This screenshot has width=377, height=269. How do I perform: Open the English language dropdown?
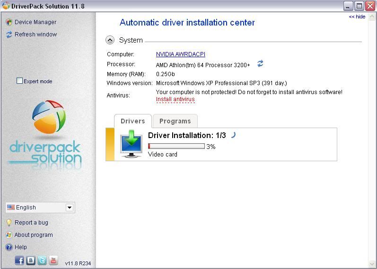(40, 208)
